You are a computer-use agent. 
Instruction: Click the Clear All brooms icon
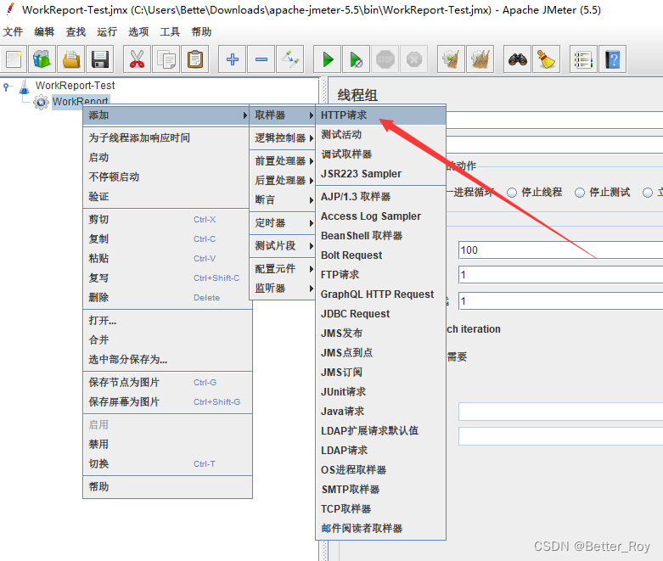pyautogui.click(x=480, y=59)
